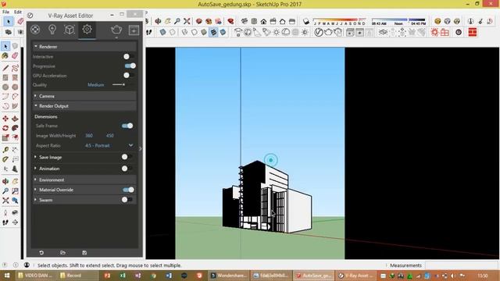The image size is (500, 281).
Task: Click the revert settings button at panel bottom
Action: 41,253
